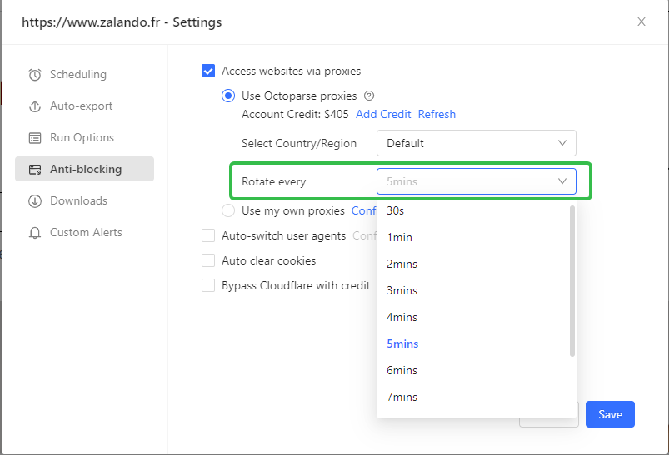
Task: Click the Scheduling clock icon
Action: [35, 75]
